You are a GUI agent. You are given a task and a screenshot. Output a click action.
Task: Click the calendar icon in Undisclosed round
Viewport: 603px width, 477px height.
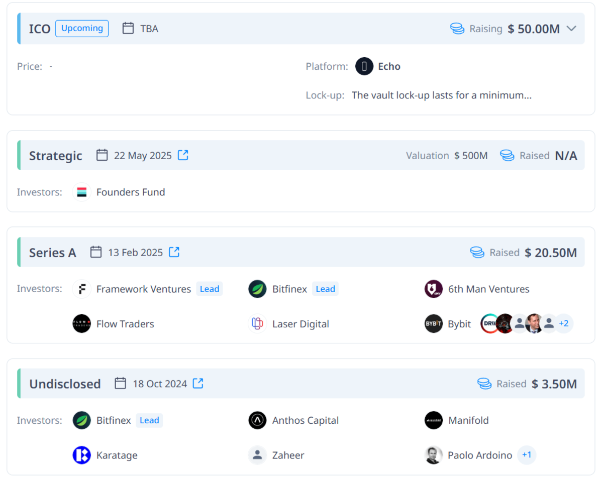coord(120,384)
